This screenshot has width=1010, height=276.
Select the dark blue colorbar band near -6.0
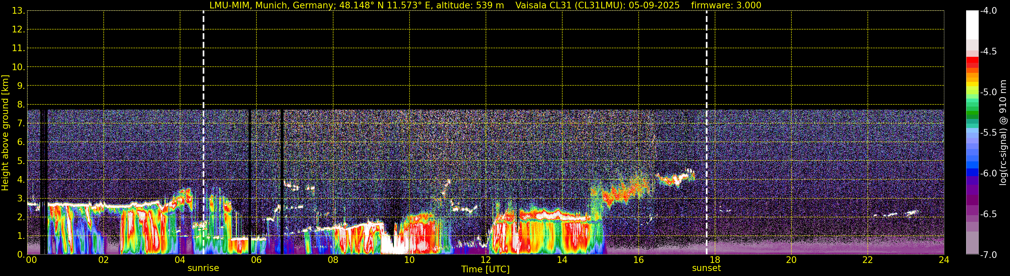(972, 172)
